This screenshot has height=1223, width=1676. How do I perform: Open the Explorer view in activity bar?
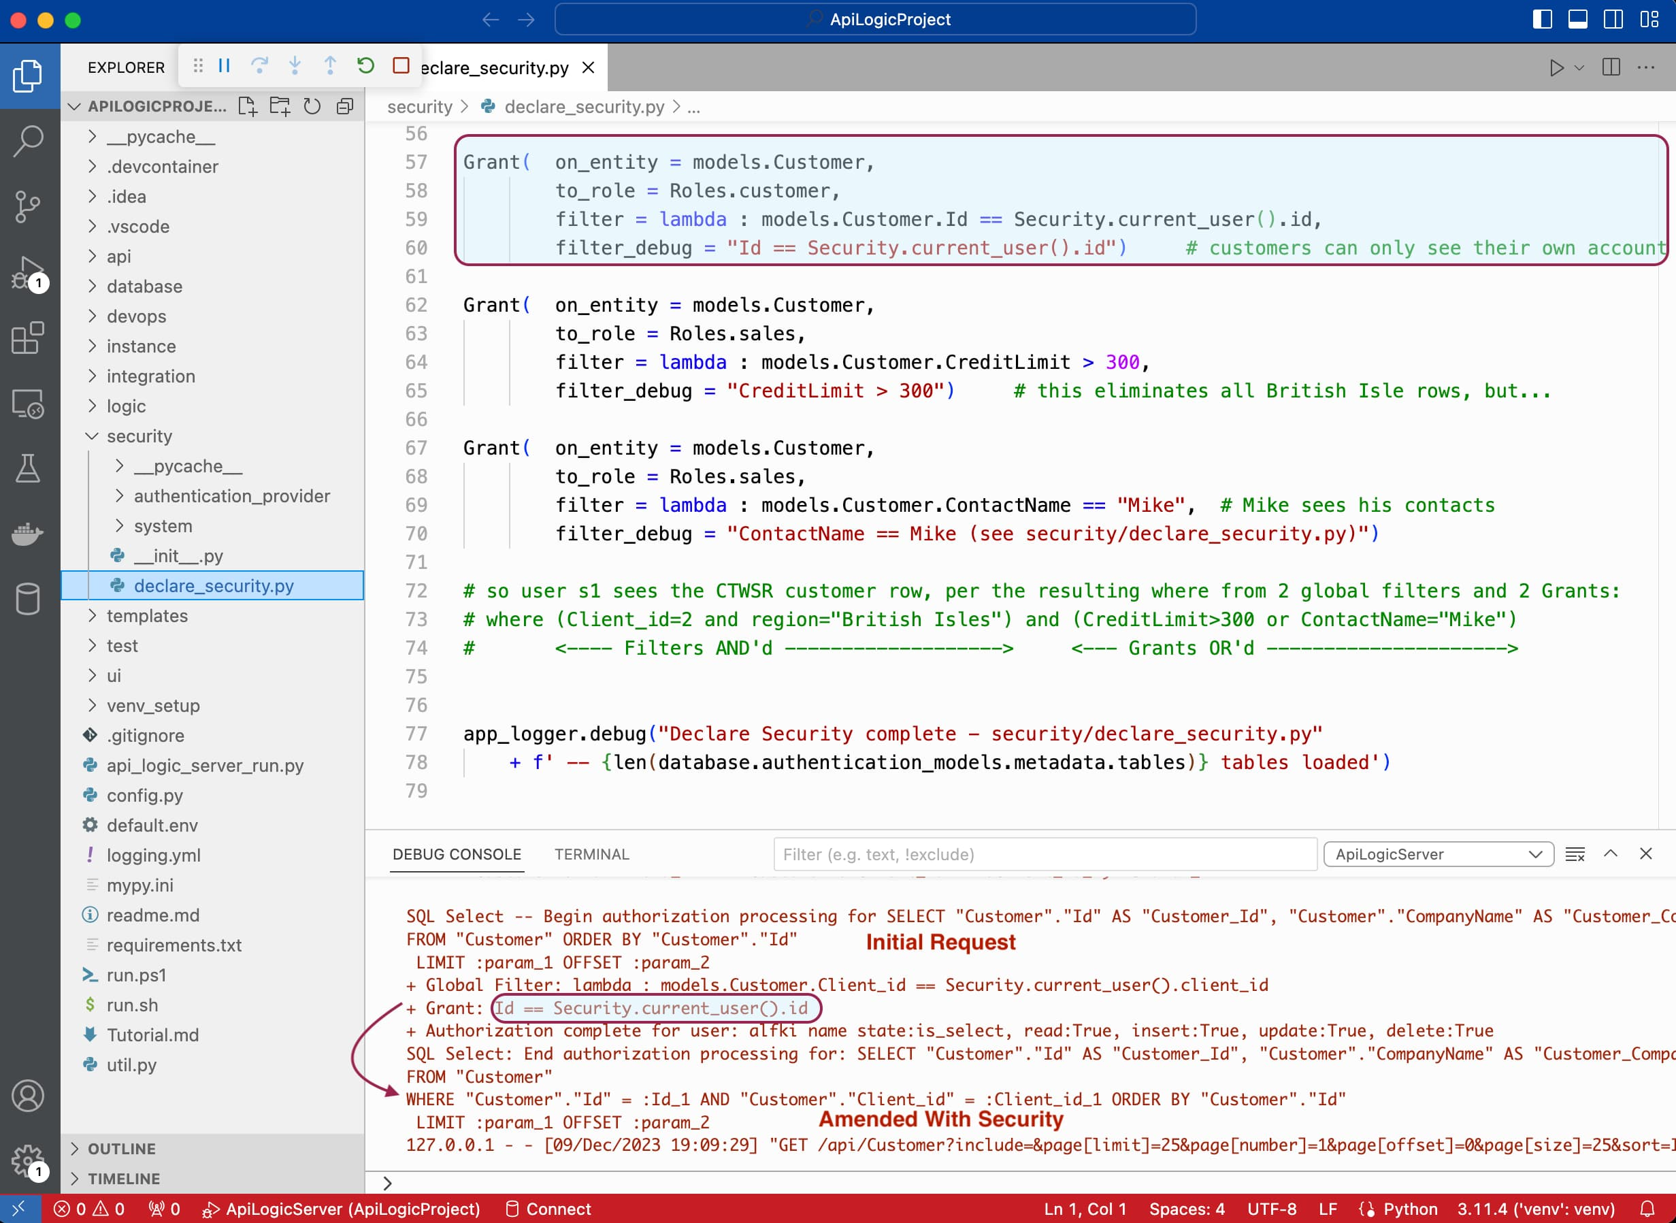(x=28, y=76)
